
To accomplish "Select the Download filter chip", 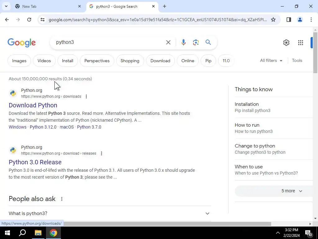I will tap(160, 61).
